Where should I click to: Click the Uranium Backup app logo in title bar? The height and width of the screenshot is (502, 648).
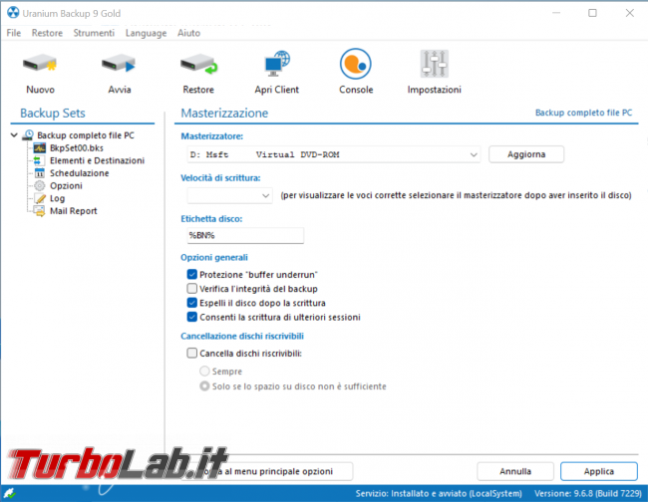(13, 13)
